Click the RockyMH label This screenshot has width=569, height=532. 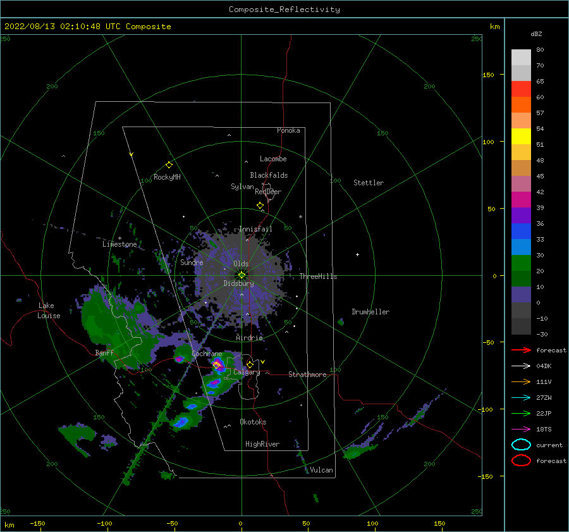pos(167,177)
